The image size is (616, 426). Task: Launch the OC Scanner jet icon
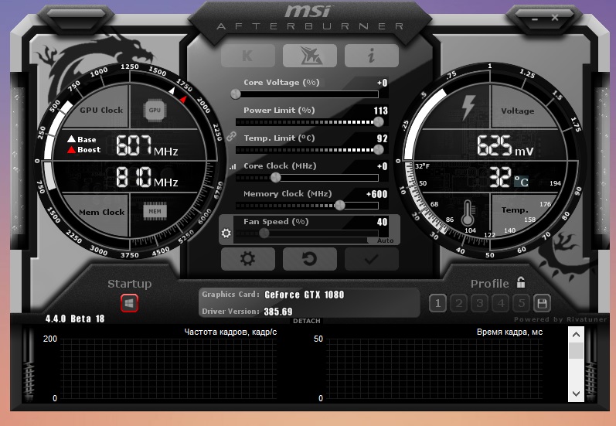[x=310, y=56]
